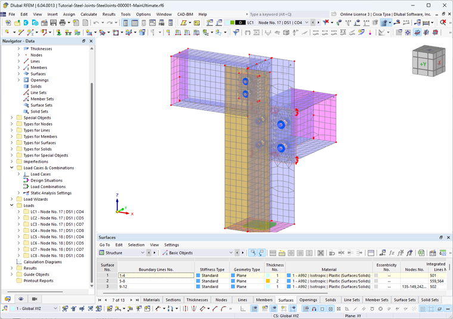The image size is (453, 319).
Task: Click the magnifier with red X icon
Action: coord(443,23)
